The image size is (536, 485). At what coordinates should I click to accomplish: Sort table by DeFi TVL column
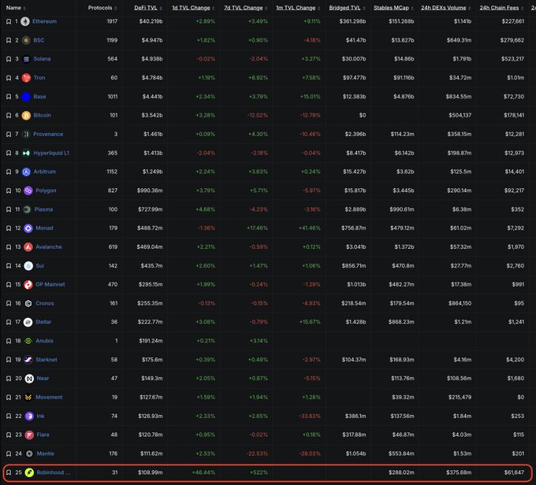click(148, 8)
